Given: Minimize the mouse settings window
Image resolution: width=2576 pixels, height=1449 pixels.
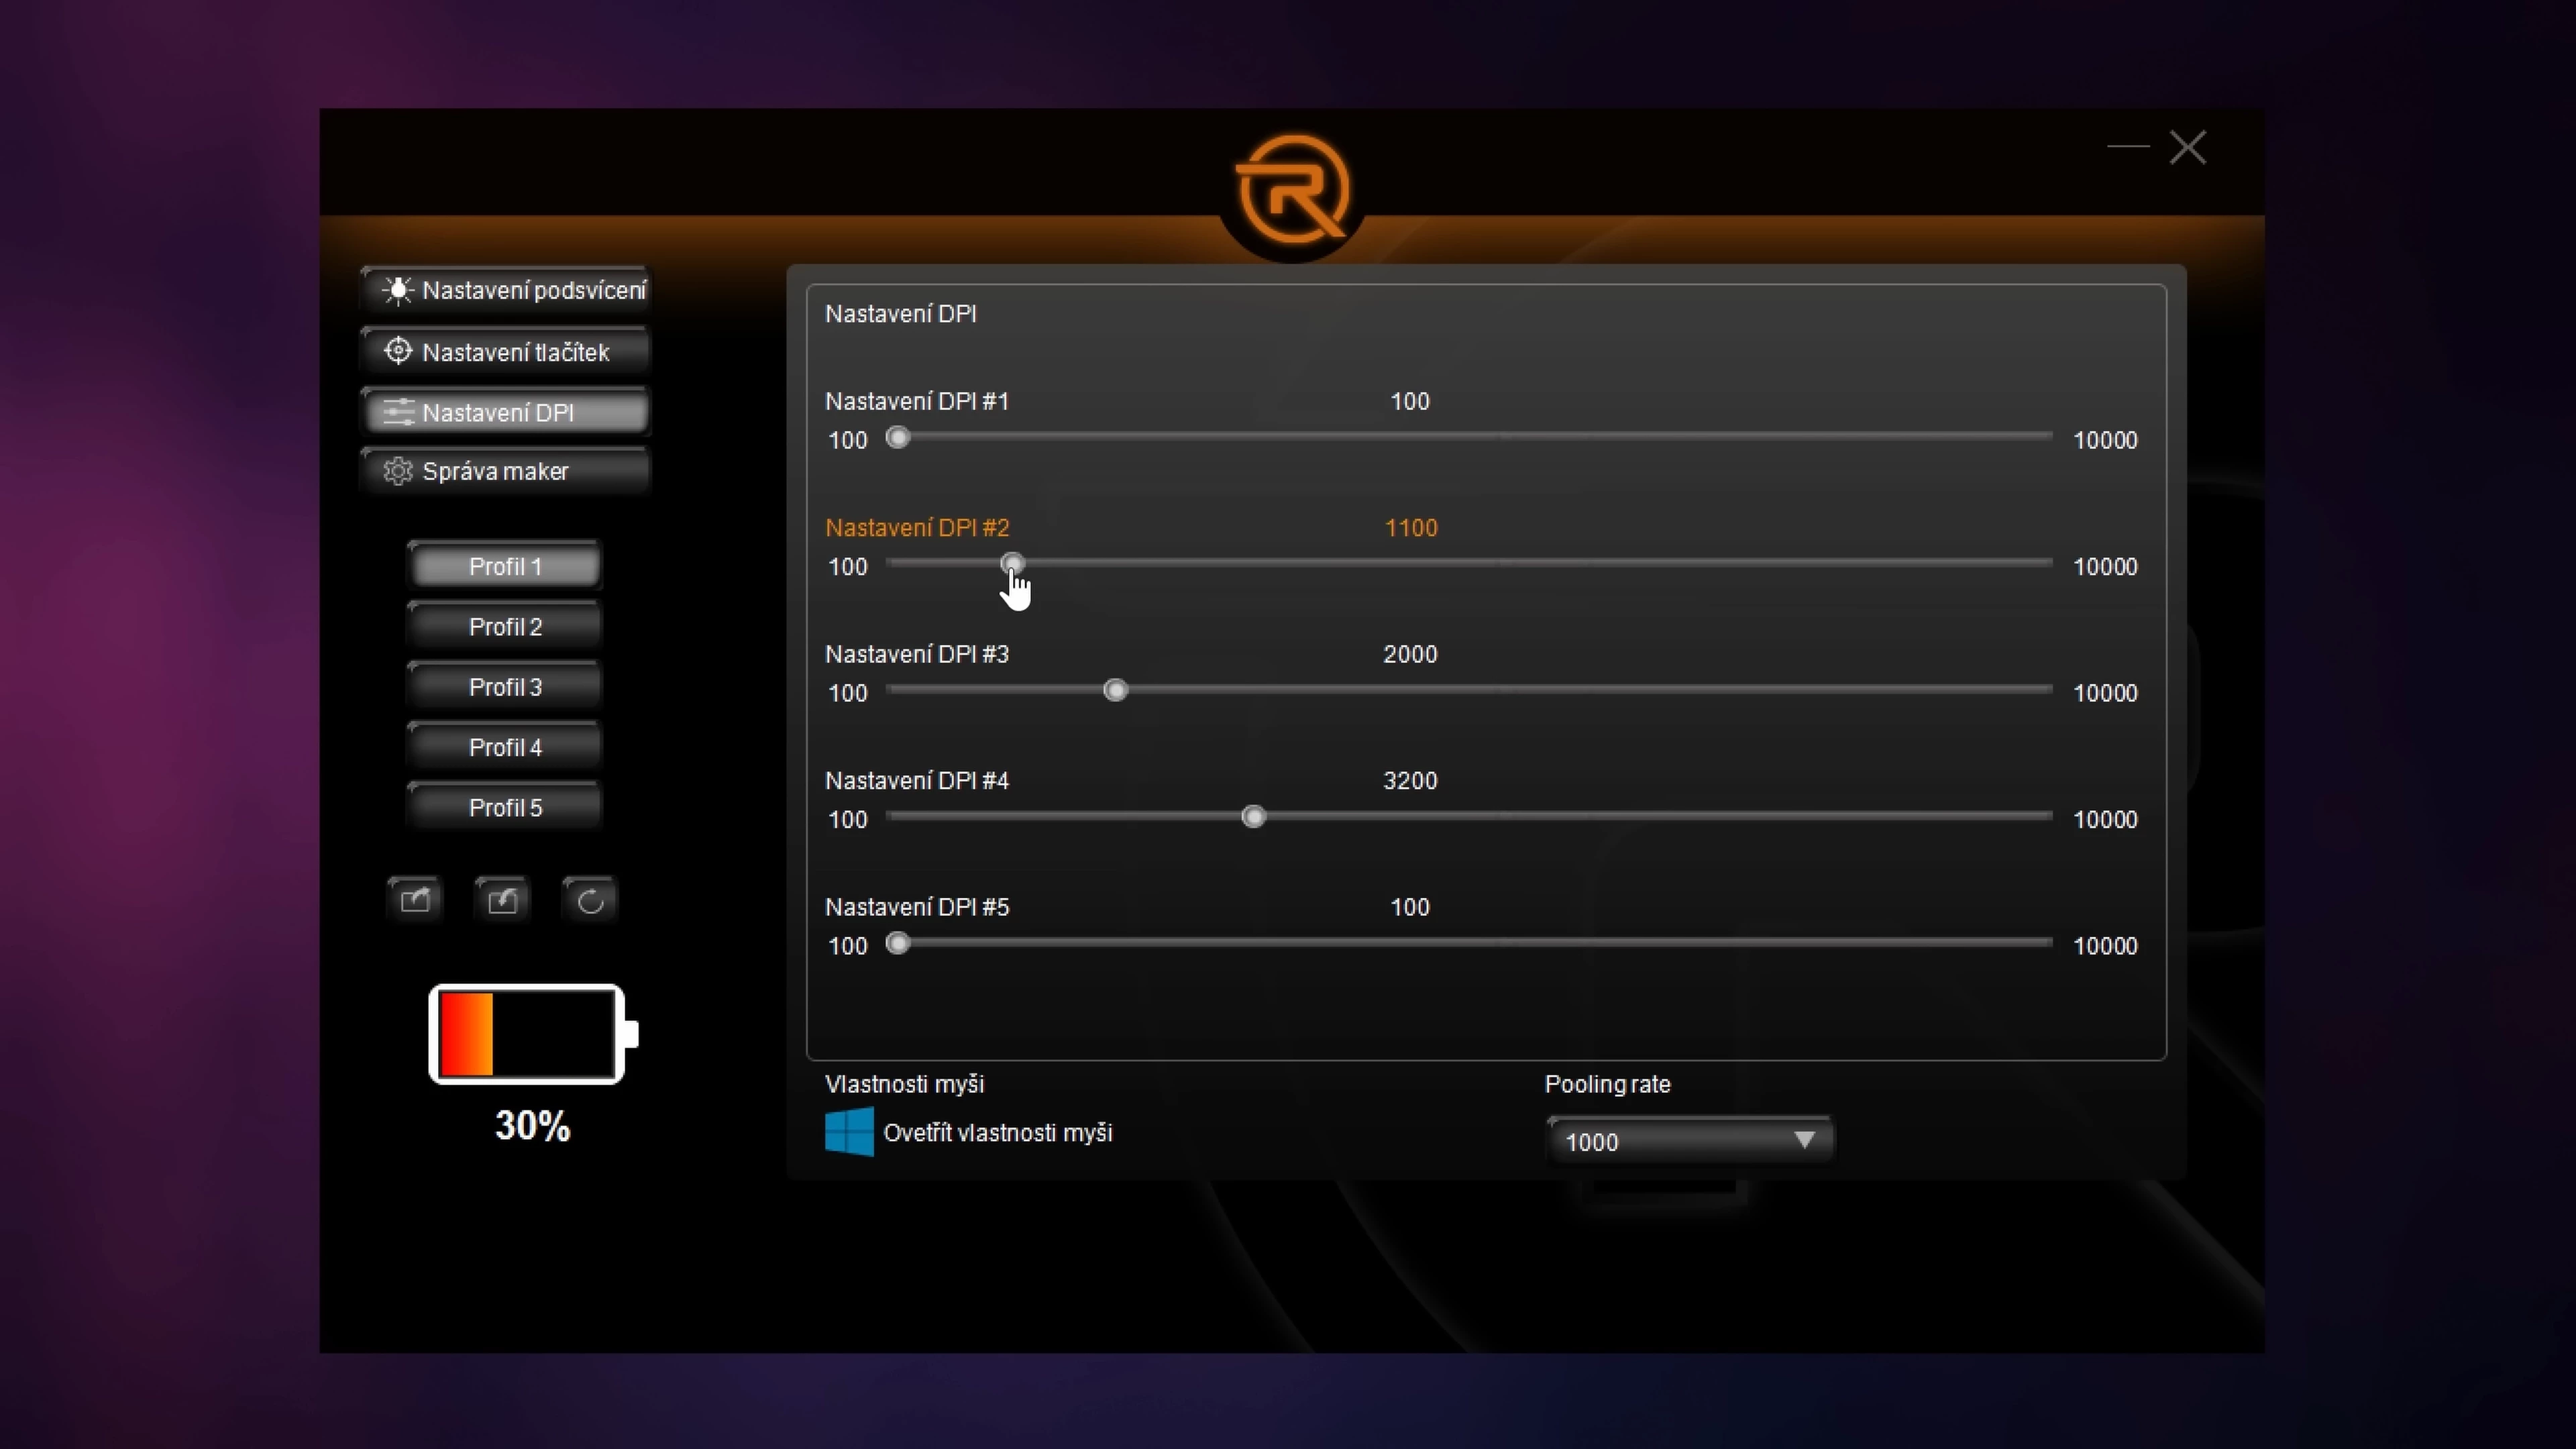Looking at the screenshot, I should 2128,146.
